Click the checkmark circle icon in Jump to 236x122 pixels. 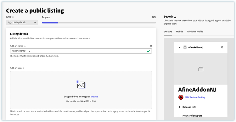click(10, 22)
